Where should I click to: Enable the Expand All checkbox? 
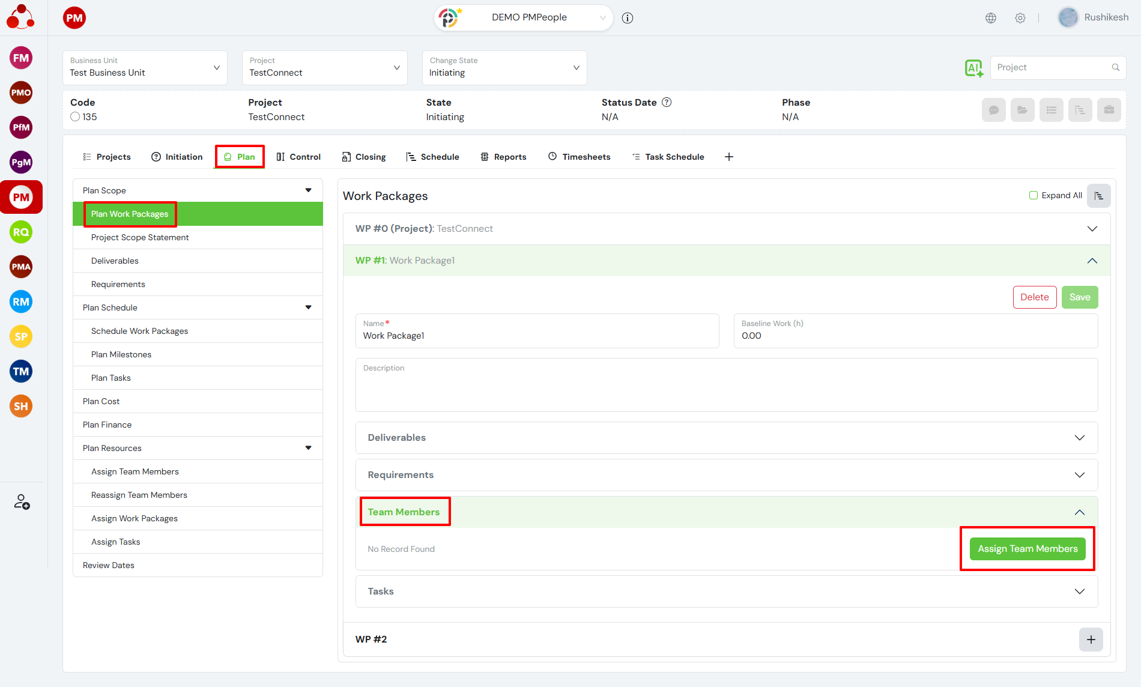click(1034, 195)
